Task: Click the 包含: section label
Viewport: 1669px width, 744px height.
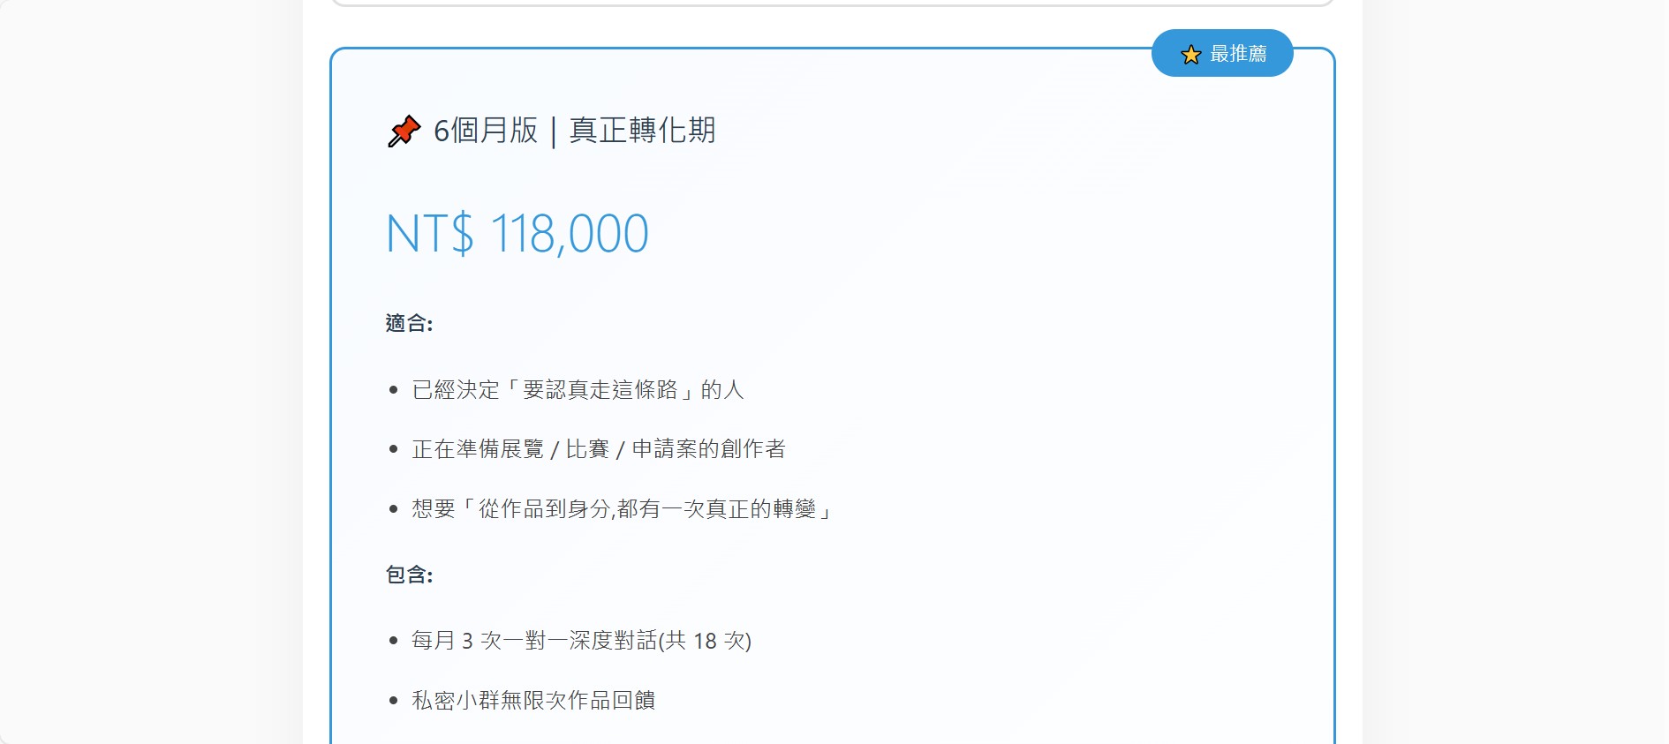Action: pos(409,575)
